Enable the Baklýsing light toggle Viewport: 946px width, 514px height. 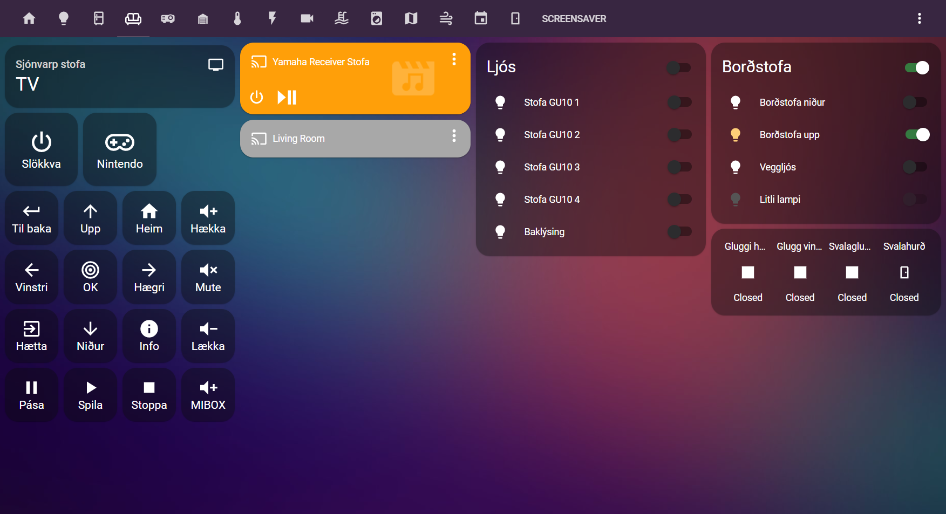(679, 232)
